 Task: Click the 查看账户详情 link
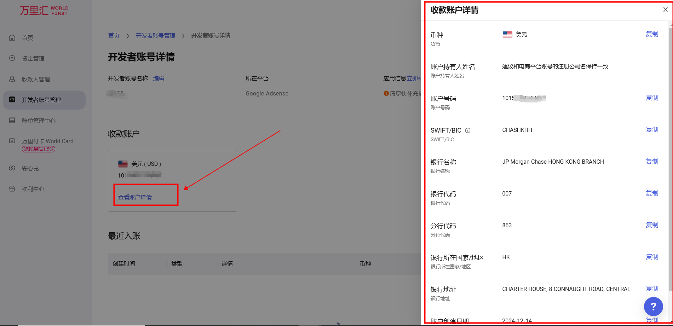tap(135, 197)
